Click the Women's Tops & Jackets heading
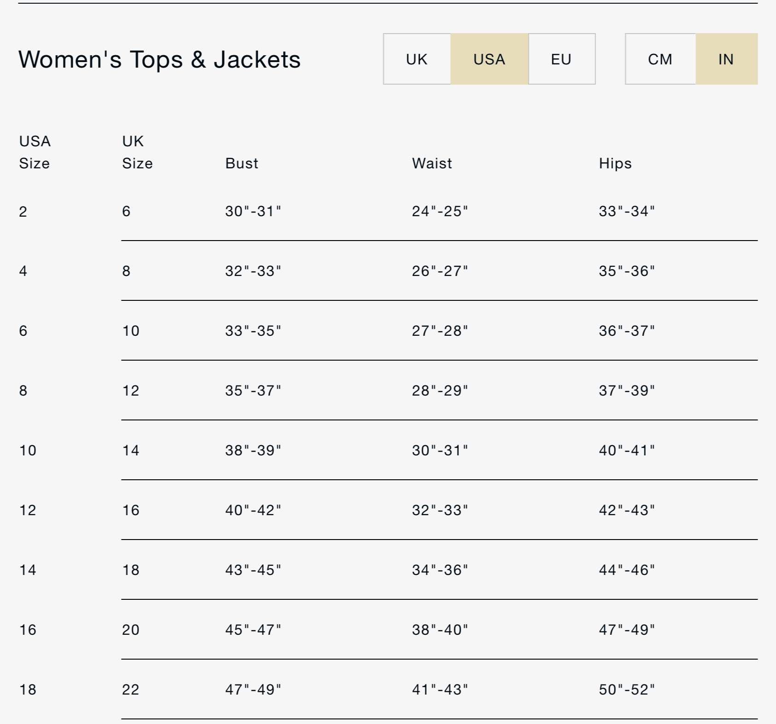 point(159,59)
